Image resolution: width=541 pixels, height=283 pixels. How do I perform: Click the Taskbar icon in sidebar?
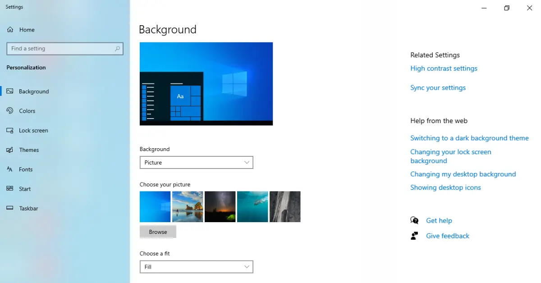(10, 208)
